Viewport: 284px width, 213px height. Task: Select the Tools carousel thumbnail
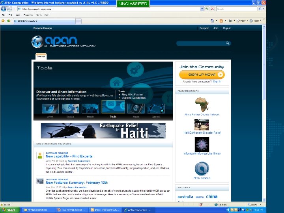coord(113,107)
